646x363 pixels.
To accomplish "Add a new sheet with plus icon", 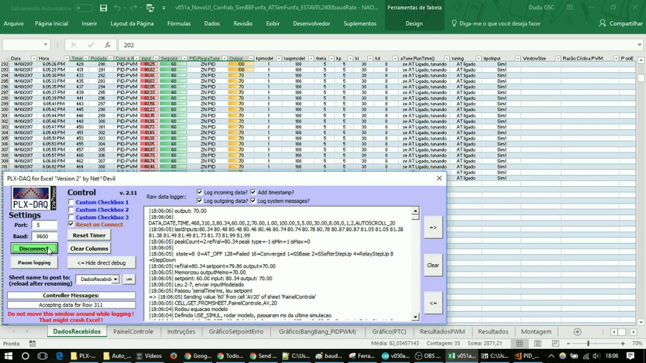I will click(577, 332).
